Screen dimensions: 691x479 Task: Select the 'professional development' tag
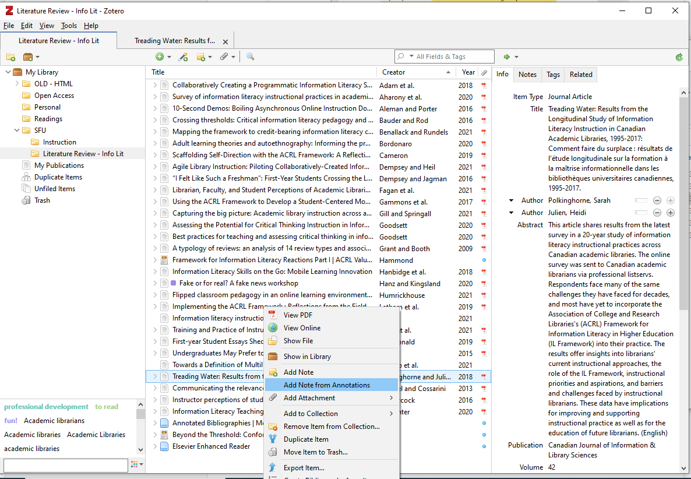[46, 407]
